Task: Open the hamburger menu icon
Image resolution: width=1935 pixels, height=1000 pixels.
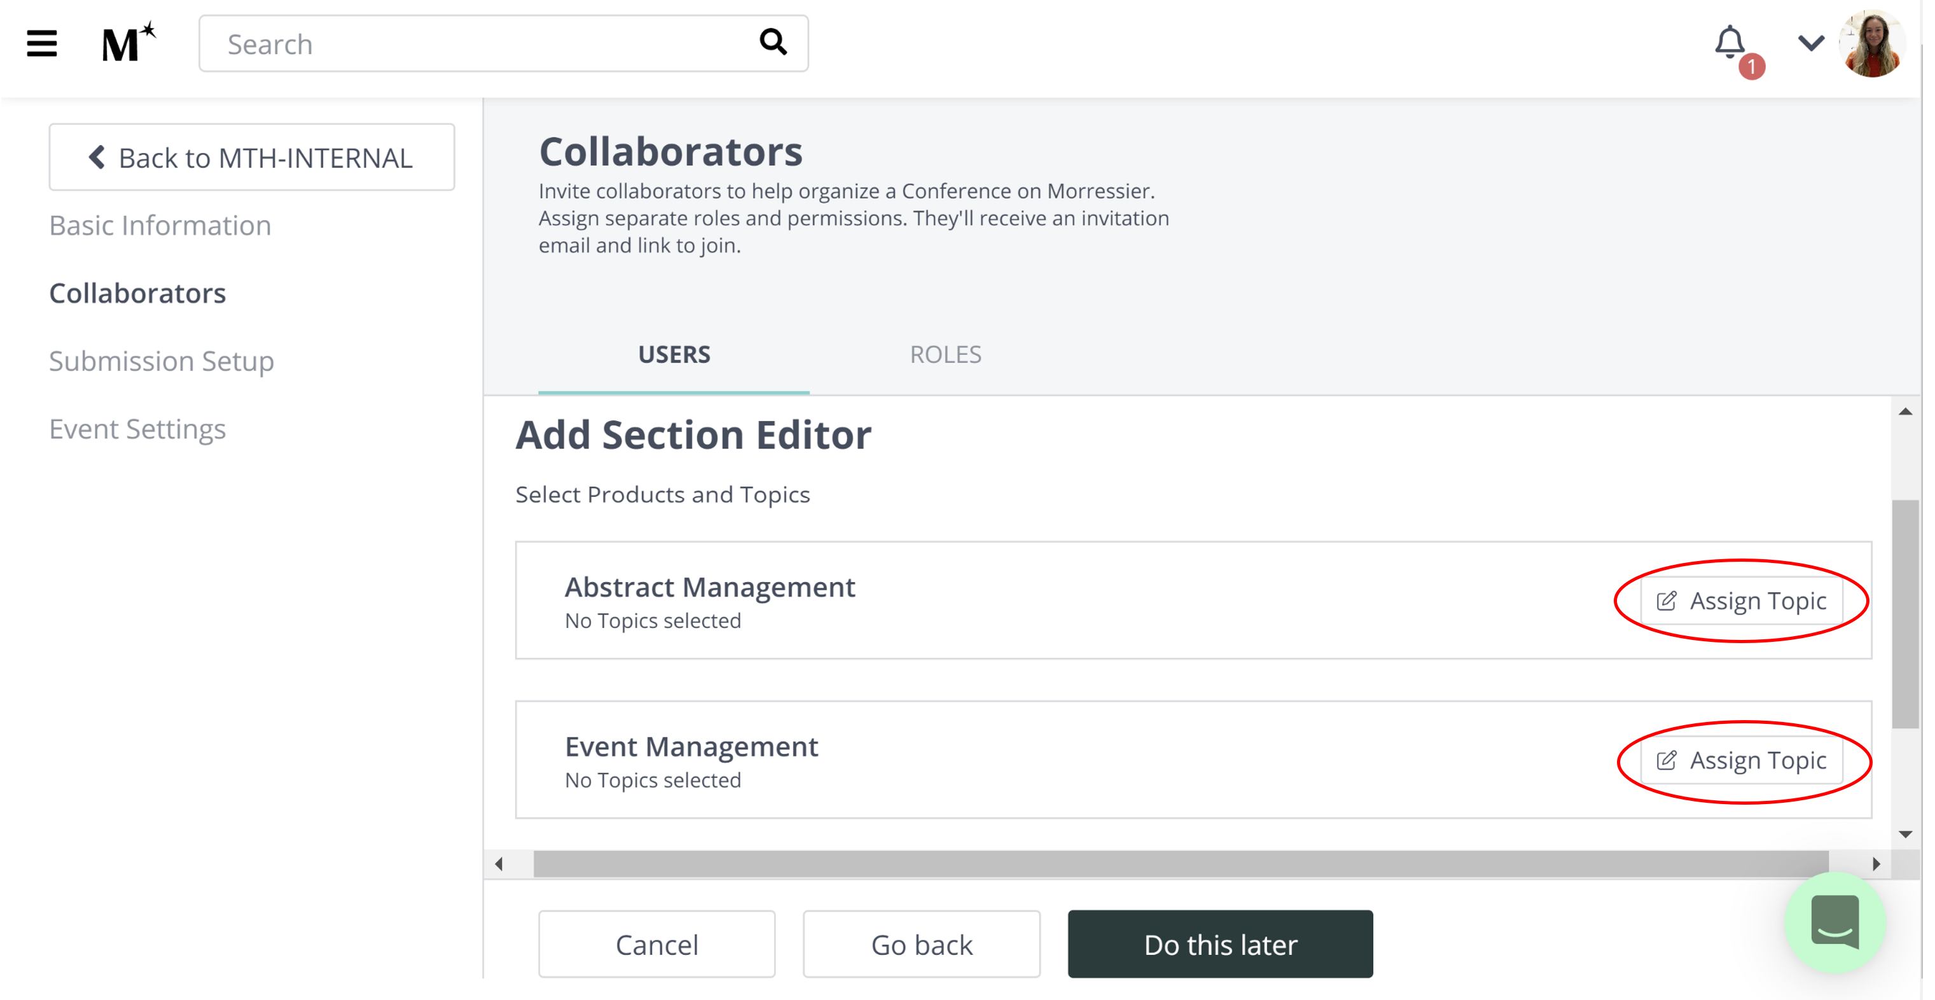Action: point(42,44)
